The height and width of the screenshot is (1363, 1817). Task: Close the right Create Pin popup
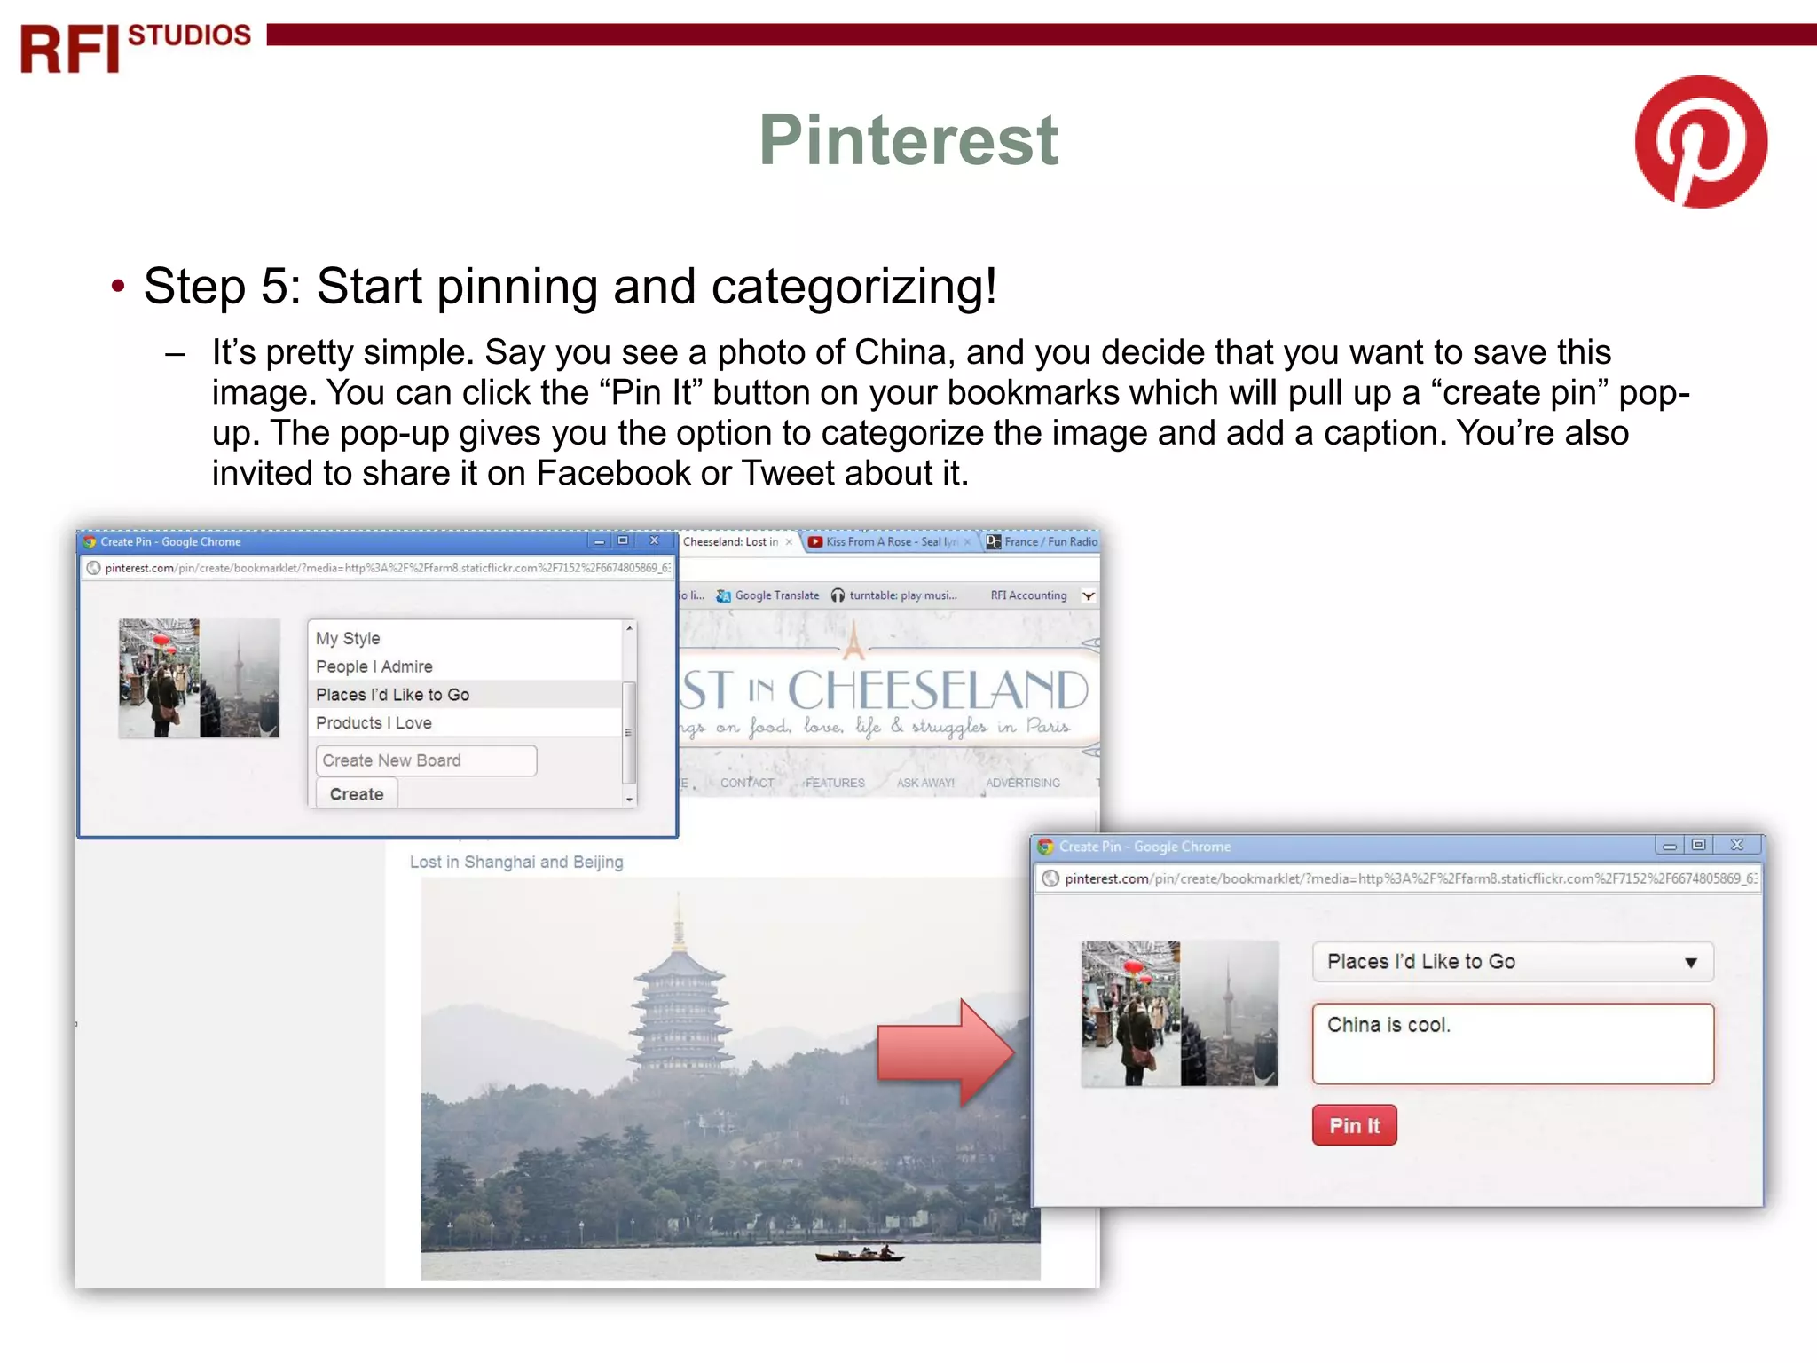1737,846
